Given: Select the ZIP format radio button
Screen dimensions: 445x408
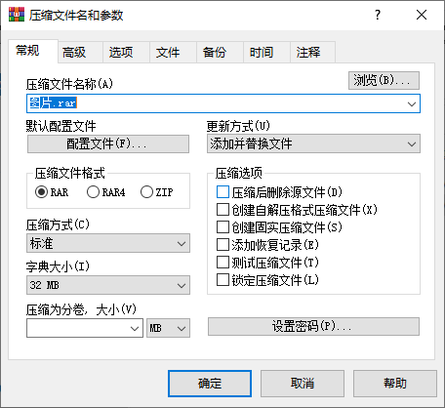Looking at the screenshot, I should coord(146,192).
